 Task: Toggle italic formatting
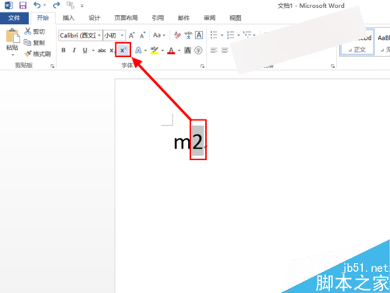click(x=74, y=50)
